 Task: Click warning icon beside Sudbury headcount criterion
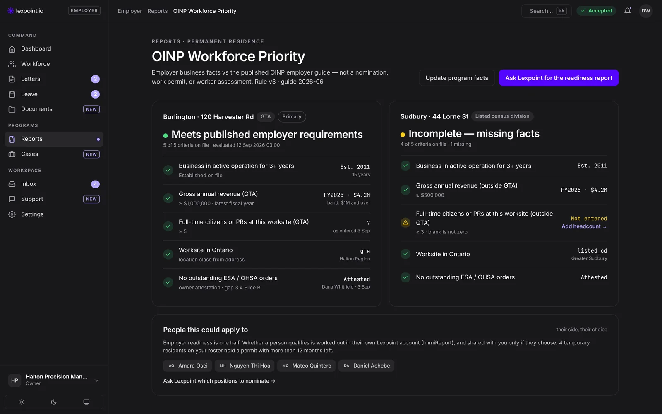[x=405, y=223]
